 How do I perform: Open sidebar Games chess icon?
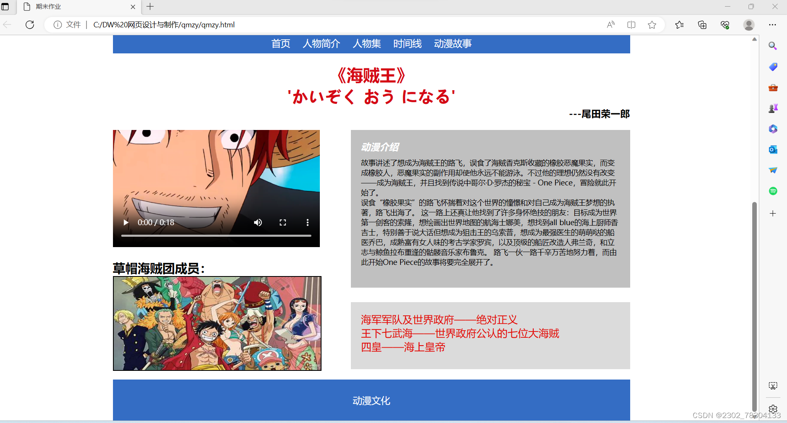point(773,108)
